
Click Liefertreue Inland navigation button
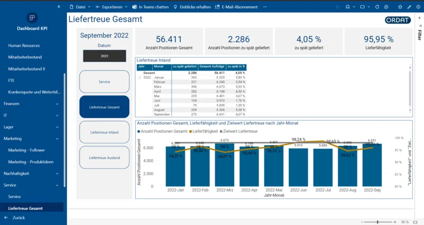pos(104,132)
